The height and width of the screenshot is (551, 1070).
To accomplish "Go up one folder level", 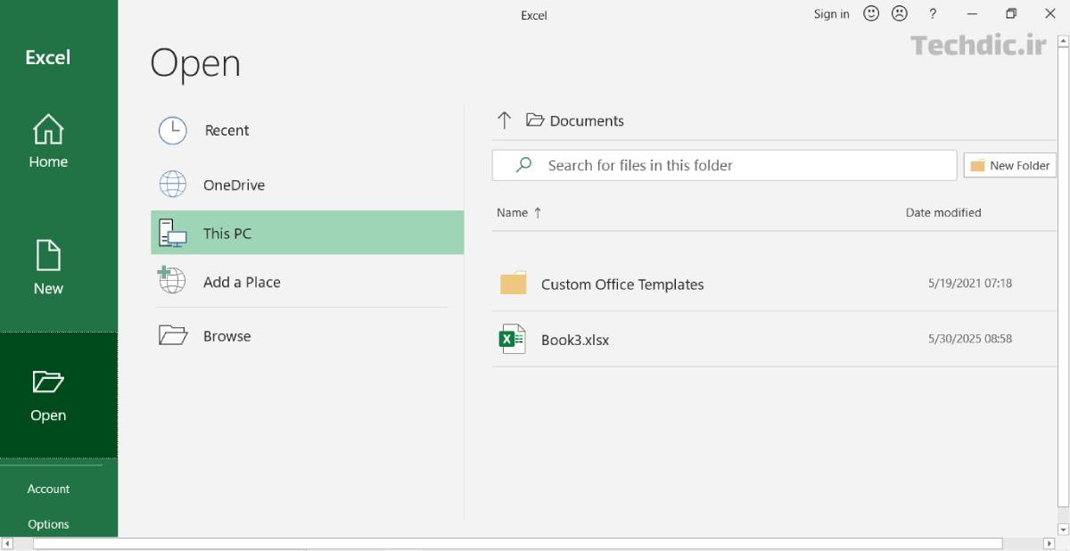I will click(x=505, y=120).
